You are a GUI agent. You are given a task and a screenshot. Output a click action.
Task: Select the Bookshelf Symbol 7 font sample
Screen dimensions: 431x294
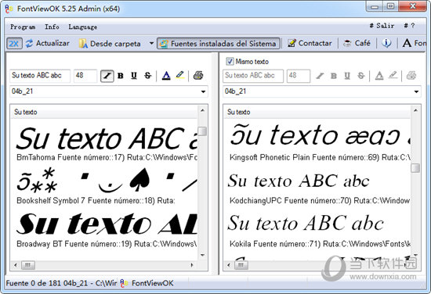point(107,180)
